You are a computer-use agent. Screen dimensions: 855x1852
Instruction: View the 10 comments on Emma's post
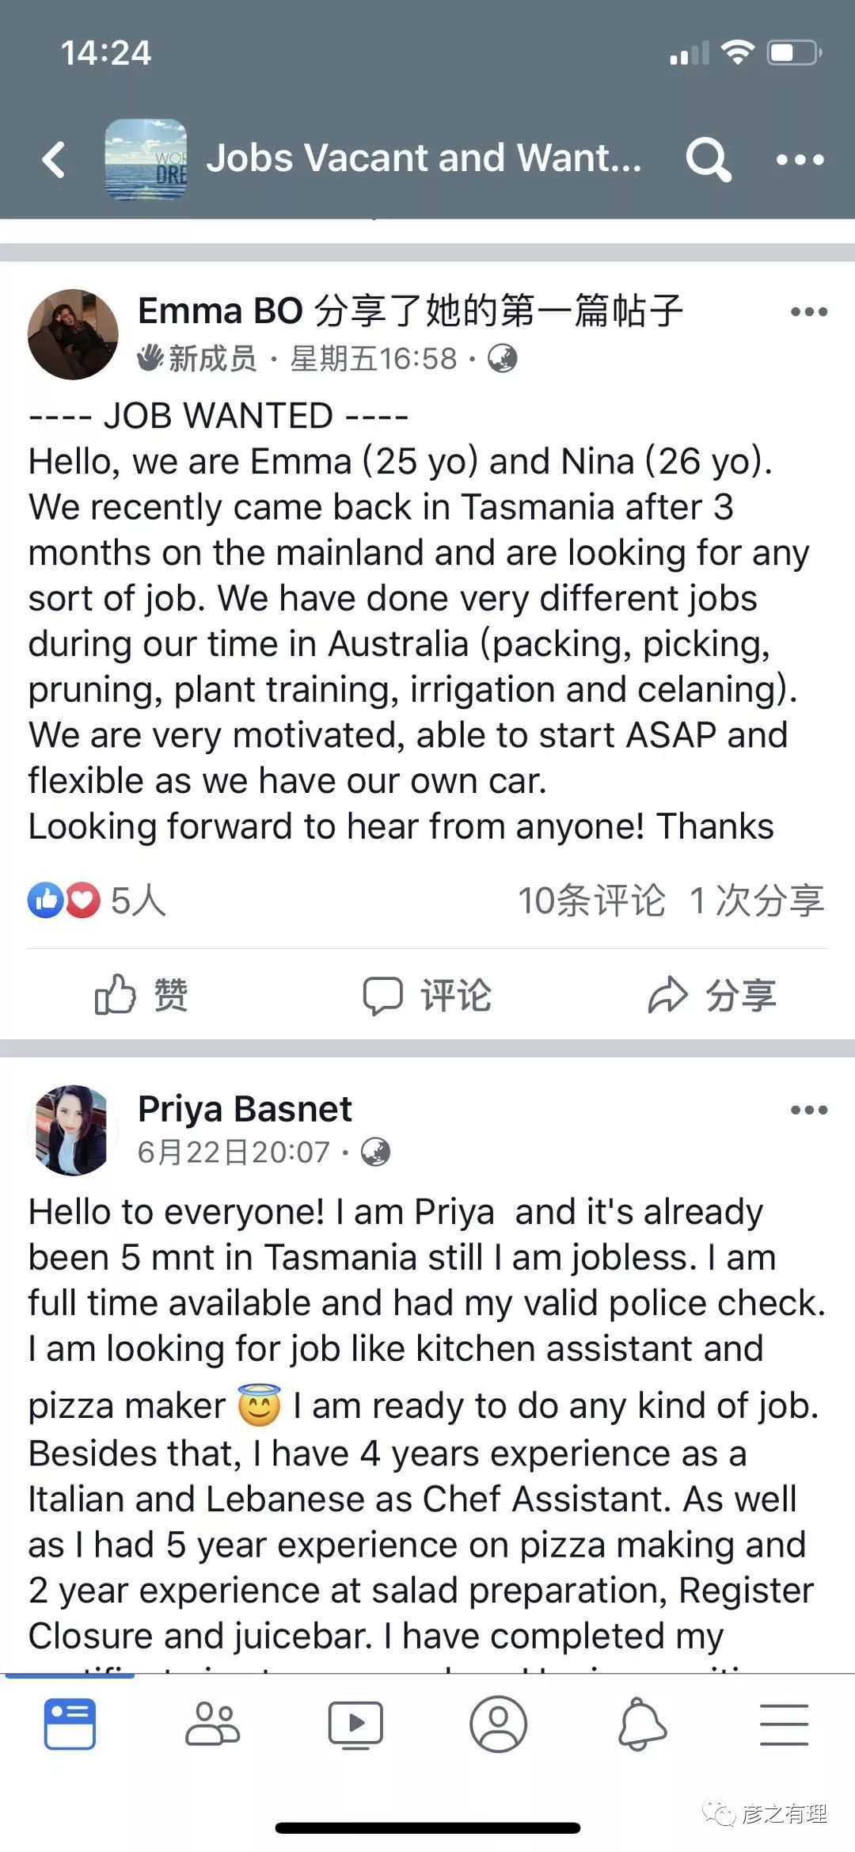[x=591, y=901]
